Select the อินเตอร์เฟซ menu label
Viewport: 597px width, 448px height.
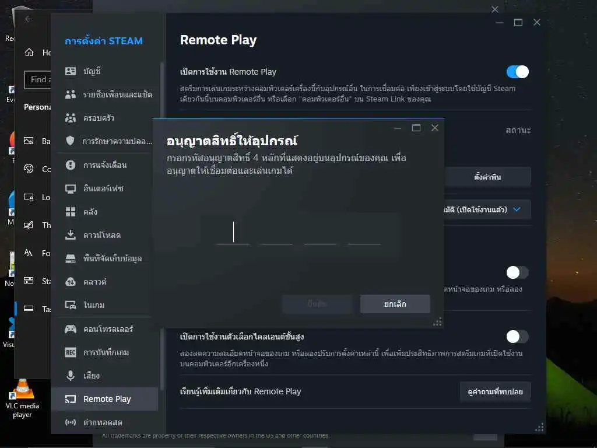pyautogui.click(x=103, y=188)
